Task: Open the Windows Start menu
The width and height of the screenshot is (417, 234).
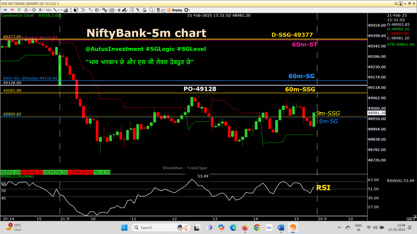Action: 124,227
